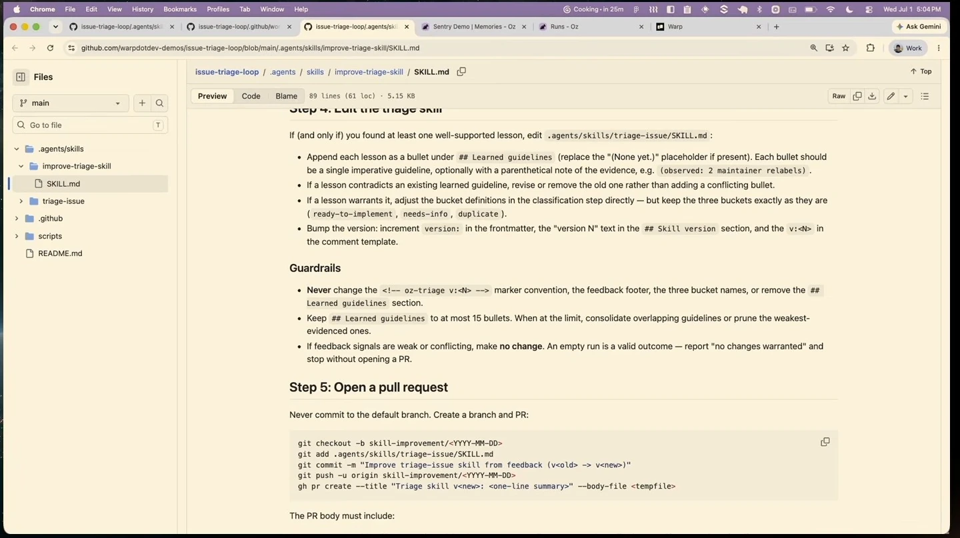
Task: Open the main branch selector dropdown
Action: point(71,103)
